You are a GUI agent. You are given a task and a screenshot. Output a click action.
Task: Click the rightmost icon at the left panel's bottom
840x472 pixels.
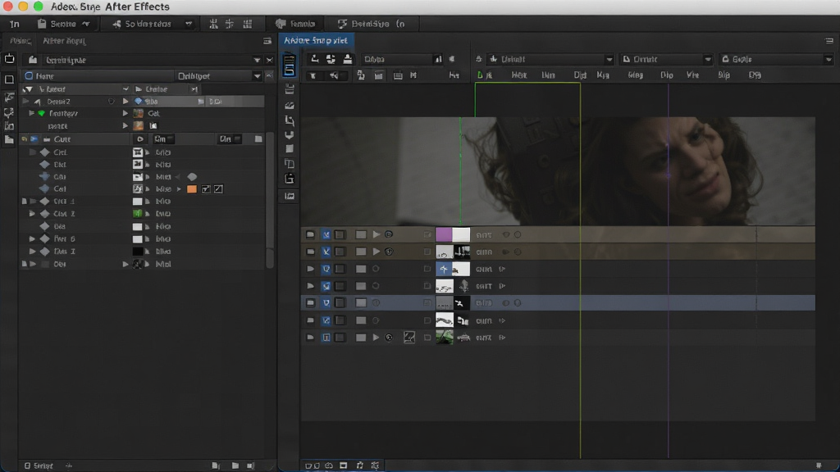pos(251,465)
